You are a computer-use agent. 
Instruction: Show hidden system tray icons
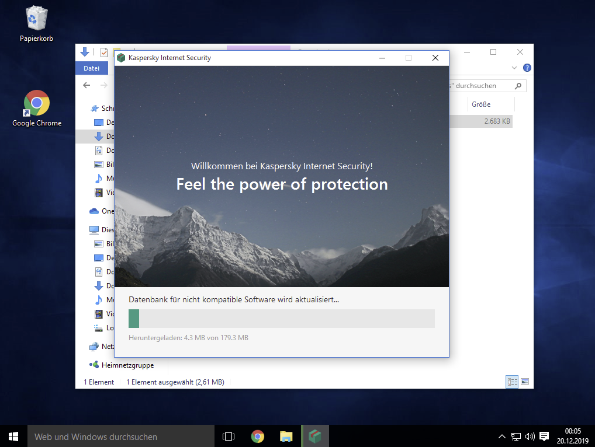tap(502, 436)
